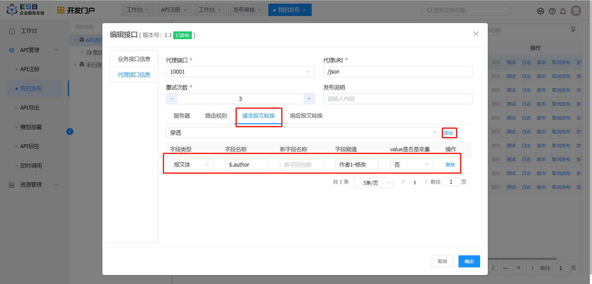The width and height of the screenshot is (592, 284).
Task: Open the 代理端口 10001 dropdown
Action: pos(240,72)
